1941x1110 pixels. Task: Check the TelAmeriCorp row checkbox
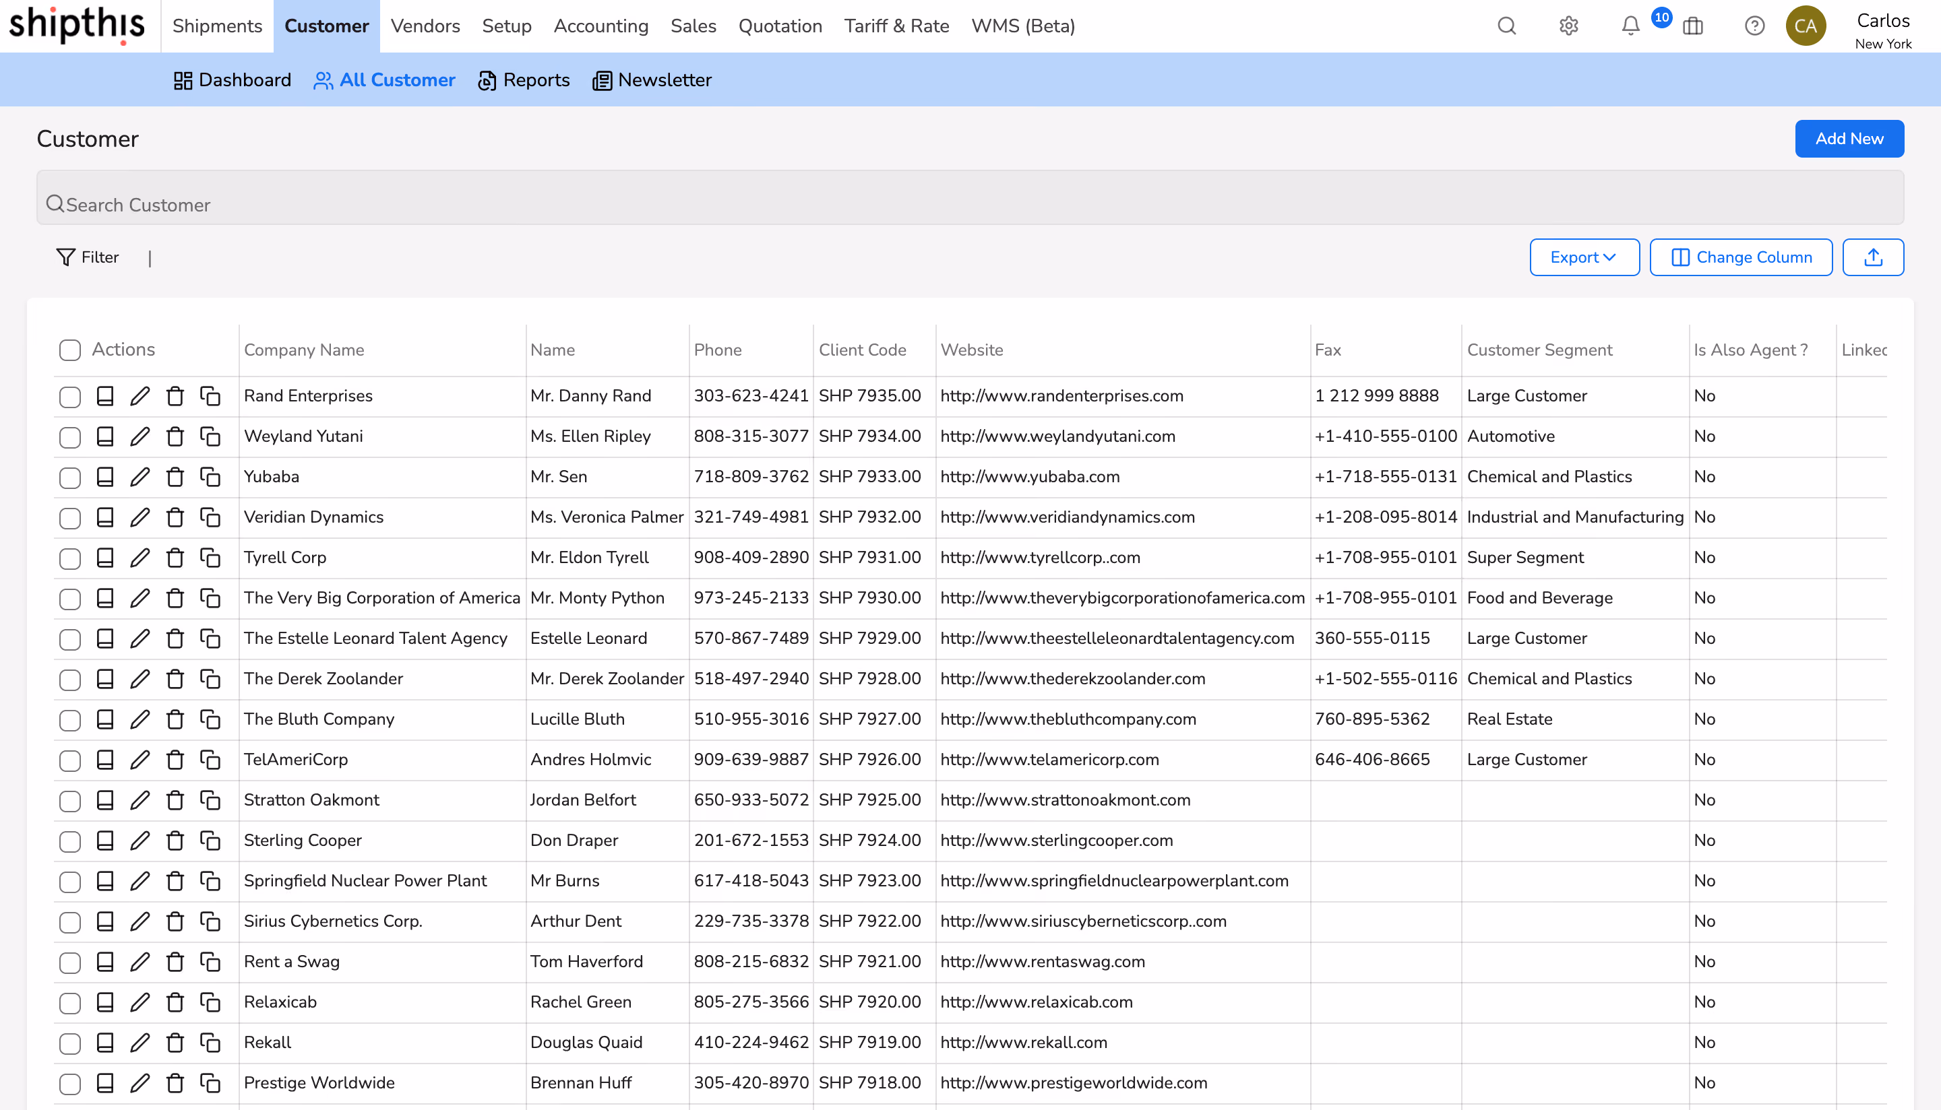(70, 760)
